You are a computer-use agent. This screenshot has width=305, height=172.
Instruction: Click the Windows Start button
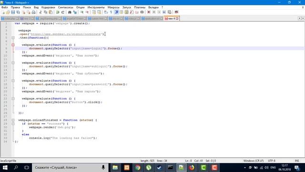tap(5, 168)
